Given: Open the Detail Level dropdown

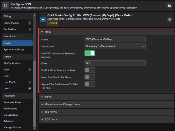Looking at the screenshot, I should [x=115, y=46].
